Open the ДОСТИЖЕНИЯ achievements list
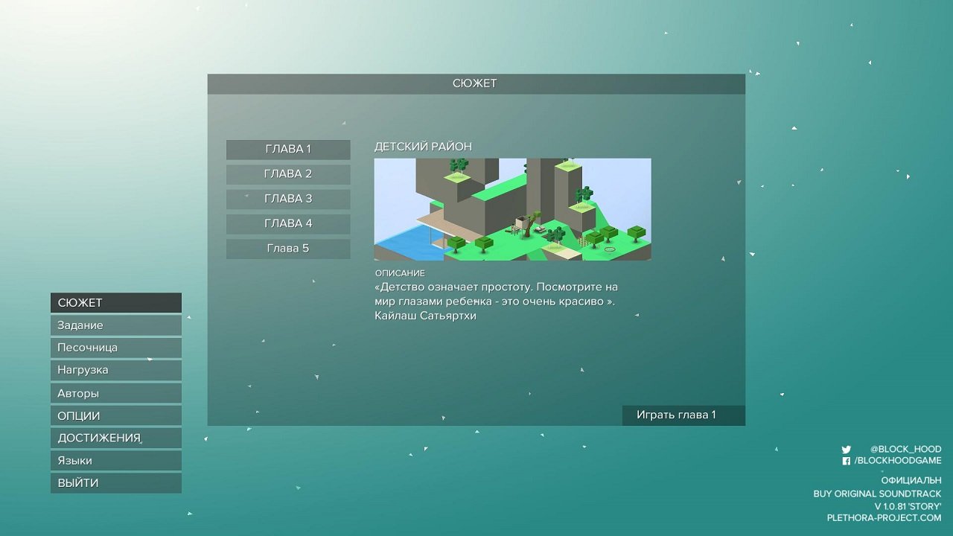953x536 pixels. (x=115, y=437)
